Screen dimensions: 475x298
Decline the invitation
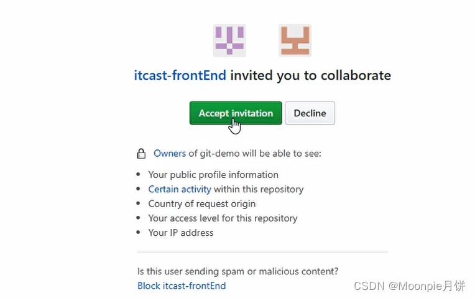pos(310,113)
